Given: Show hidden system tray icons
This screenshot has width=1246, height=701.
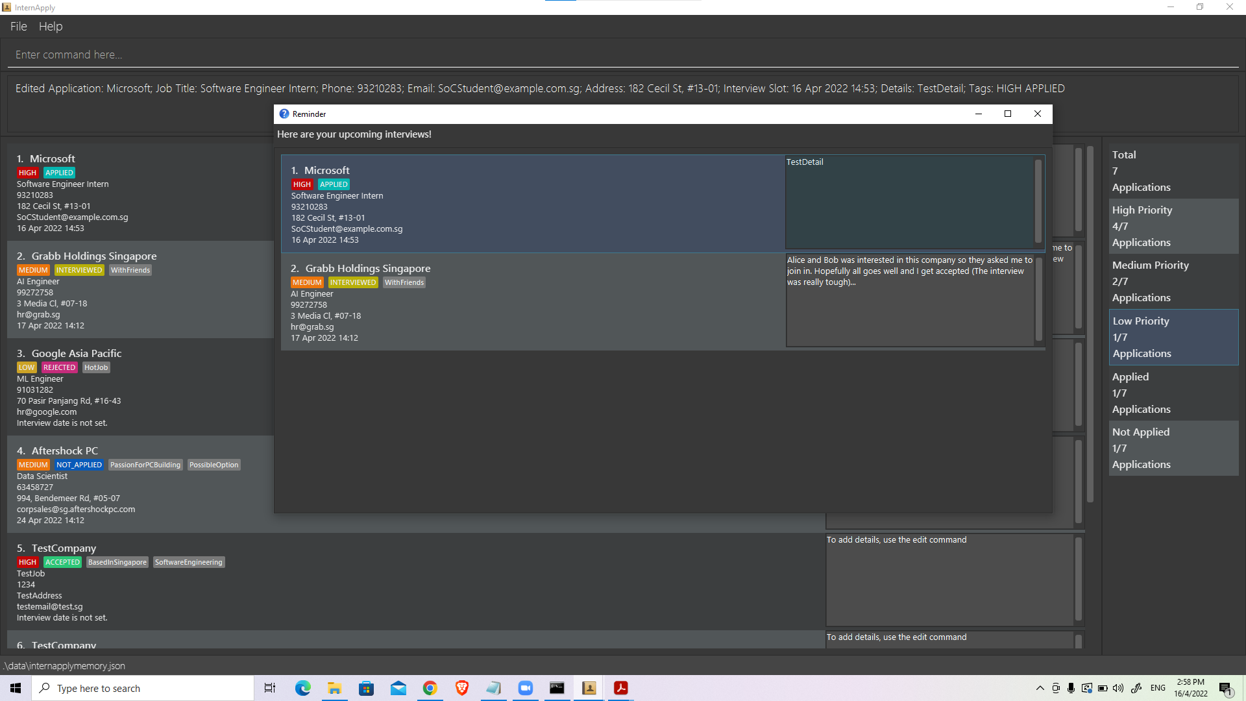Looking at the screenshot, I should [1040, 688].
